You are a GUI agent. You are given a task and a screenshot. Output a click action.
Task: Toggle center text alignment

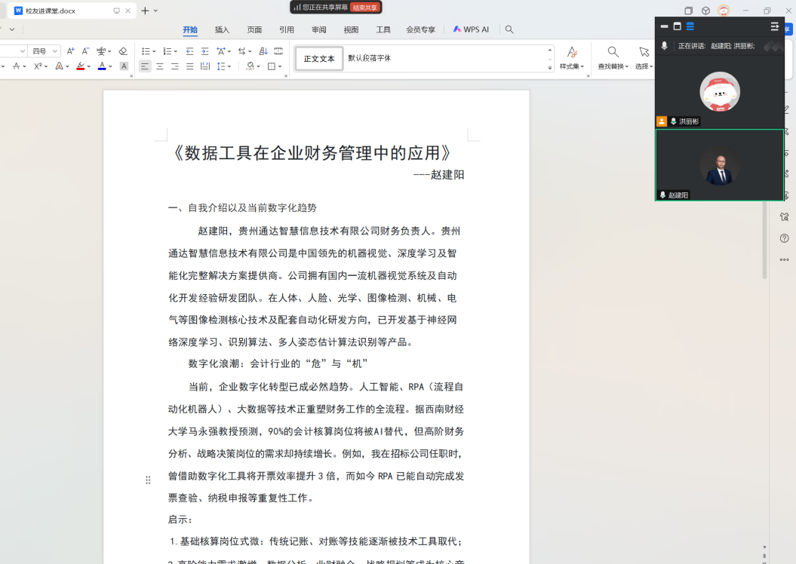[x=160, y=66]
